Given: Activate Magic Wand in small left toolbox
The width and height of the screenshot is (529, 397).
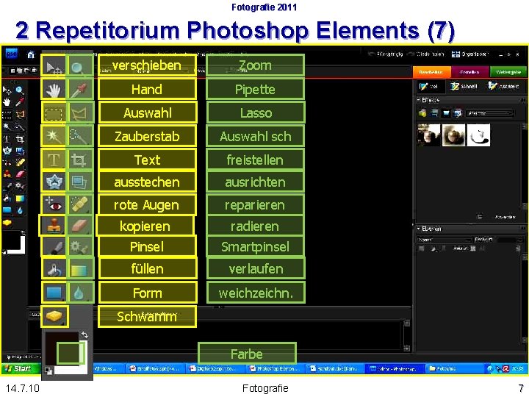Looking at the screenshot, I should 7,127.
